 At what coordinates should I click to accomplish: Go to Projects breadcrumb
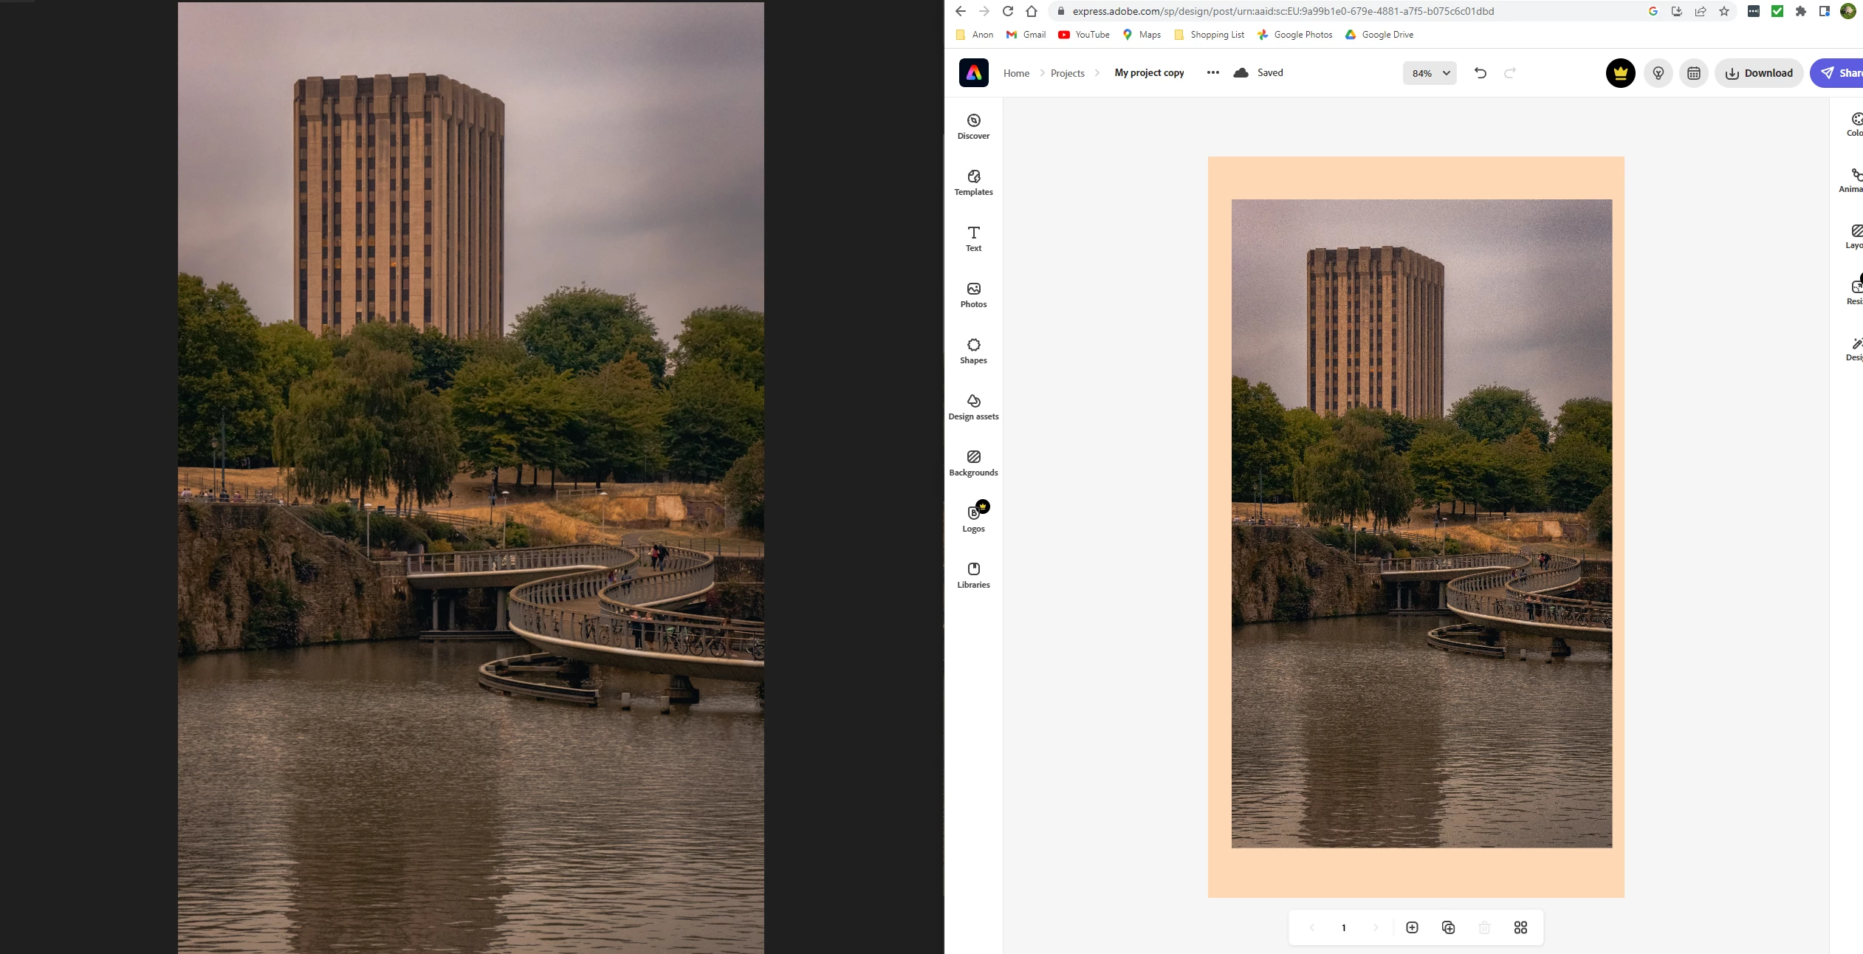click(x=1067, y=73)
